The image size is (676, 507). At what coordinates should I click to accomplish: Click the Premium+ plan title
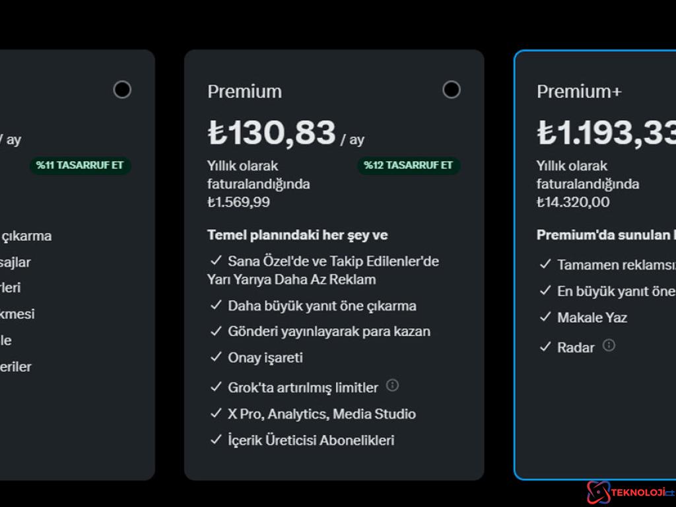pyautogui.click(x=579, y=91)
